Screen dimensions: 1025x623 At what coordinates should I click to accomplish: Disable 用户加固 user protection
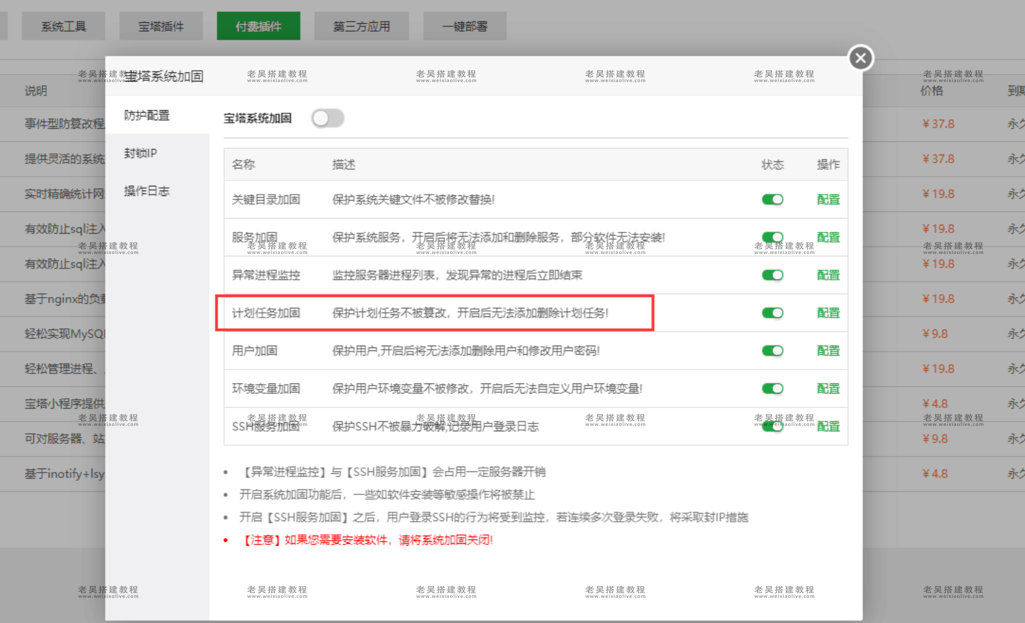pyautogui.click(x=773, y=350)
